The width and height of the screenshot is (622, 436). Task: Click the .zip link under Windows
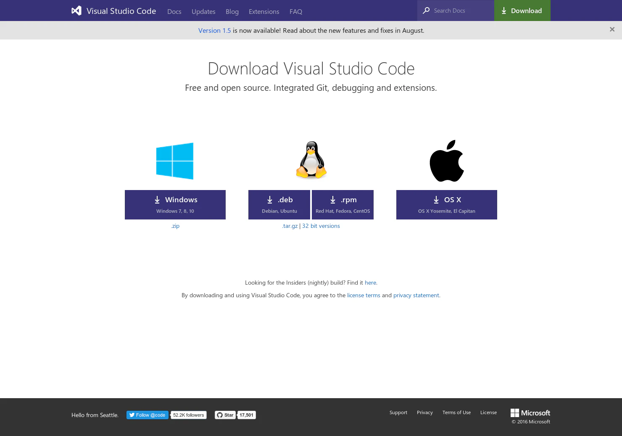[x=175, y=226]
